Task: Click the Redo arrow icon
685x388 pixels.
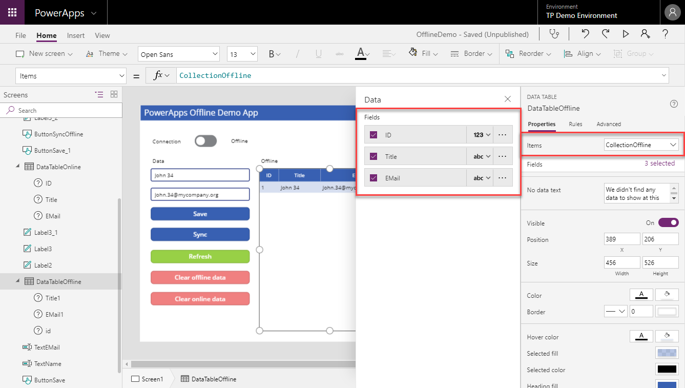Action: (x=606, y=34)
